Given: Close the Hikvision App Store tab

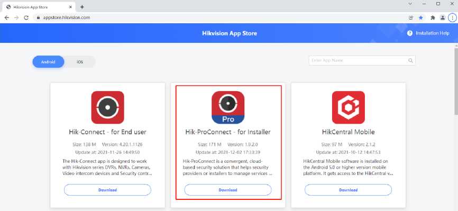Looking at the screenshot, I should [70, 7].
